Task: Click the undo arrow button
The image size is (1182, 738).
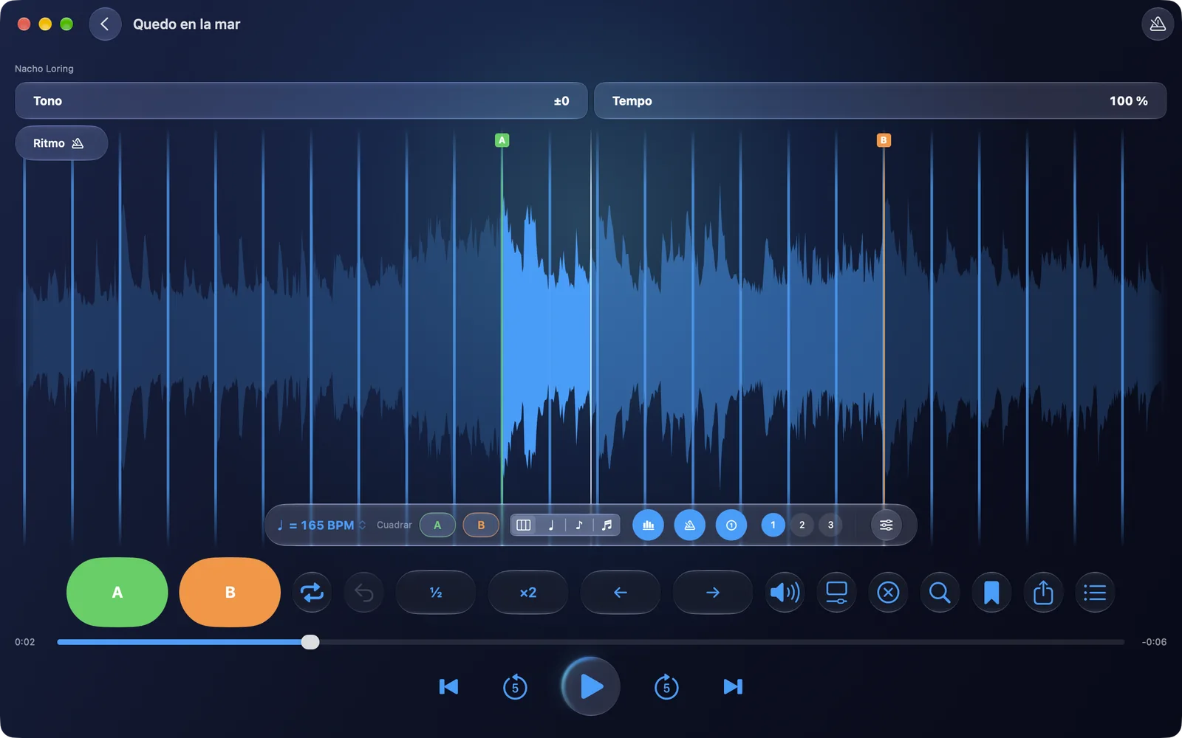Action: [363, 593]
